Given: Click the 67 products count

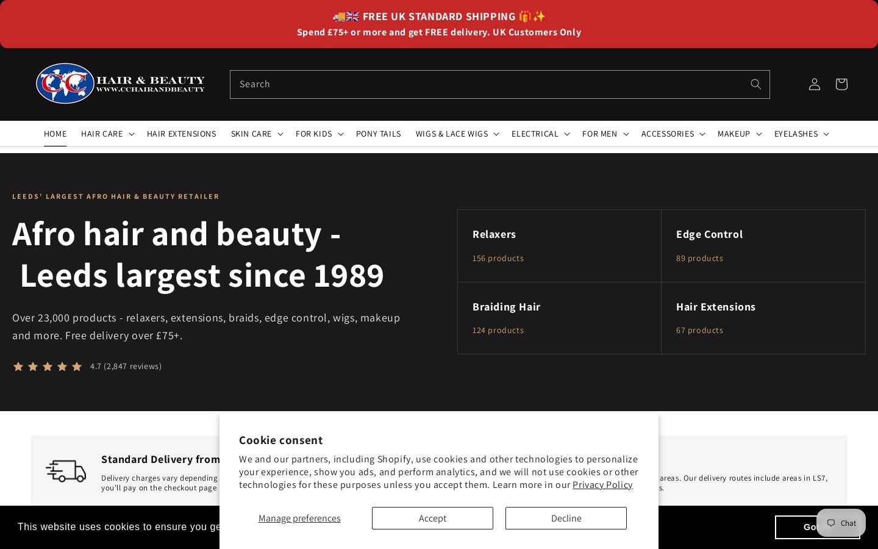Looking at the screenshot, I should coord(699,330).
